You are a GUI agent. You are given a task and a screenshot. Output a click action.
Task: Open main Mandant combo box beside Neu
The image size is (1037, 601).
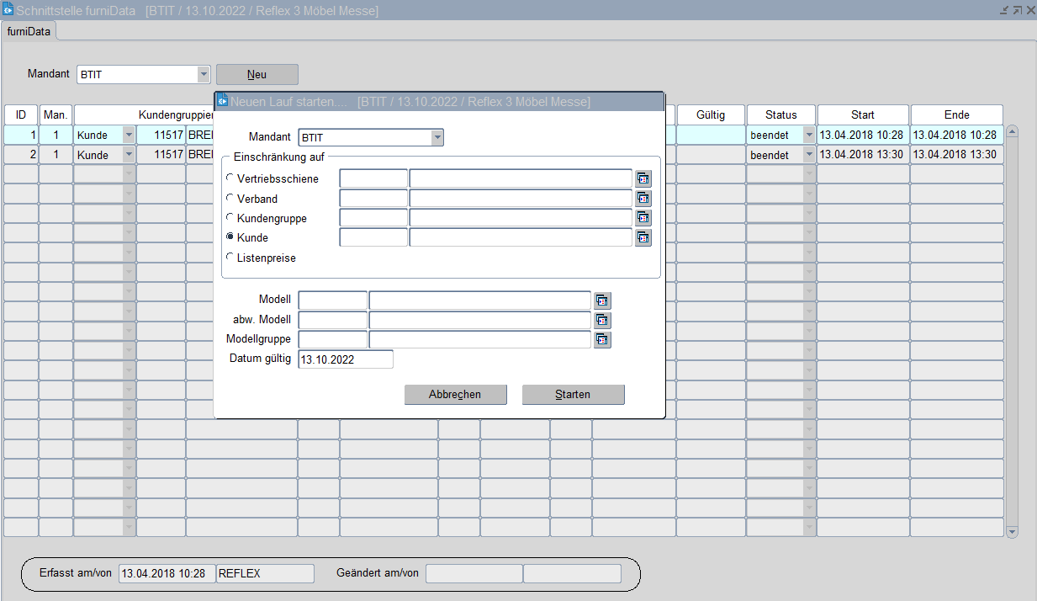pos(204,74)
